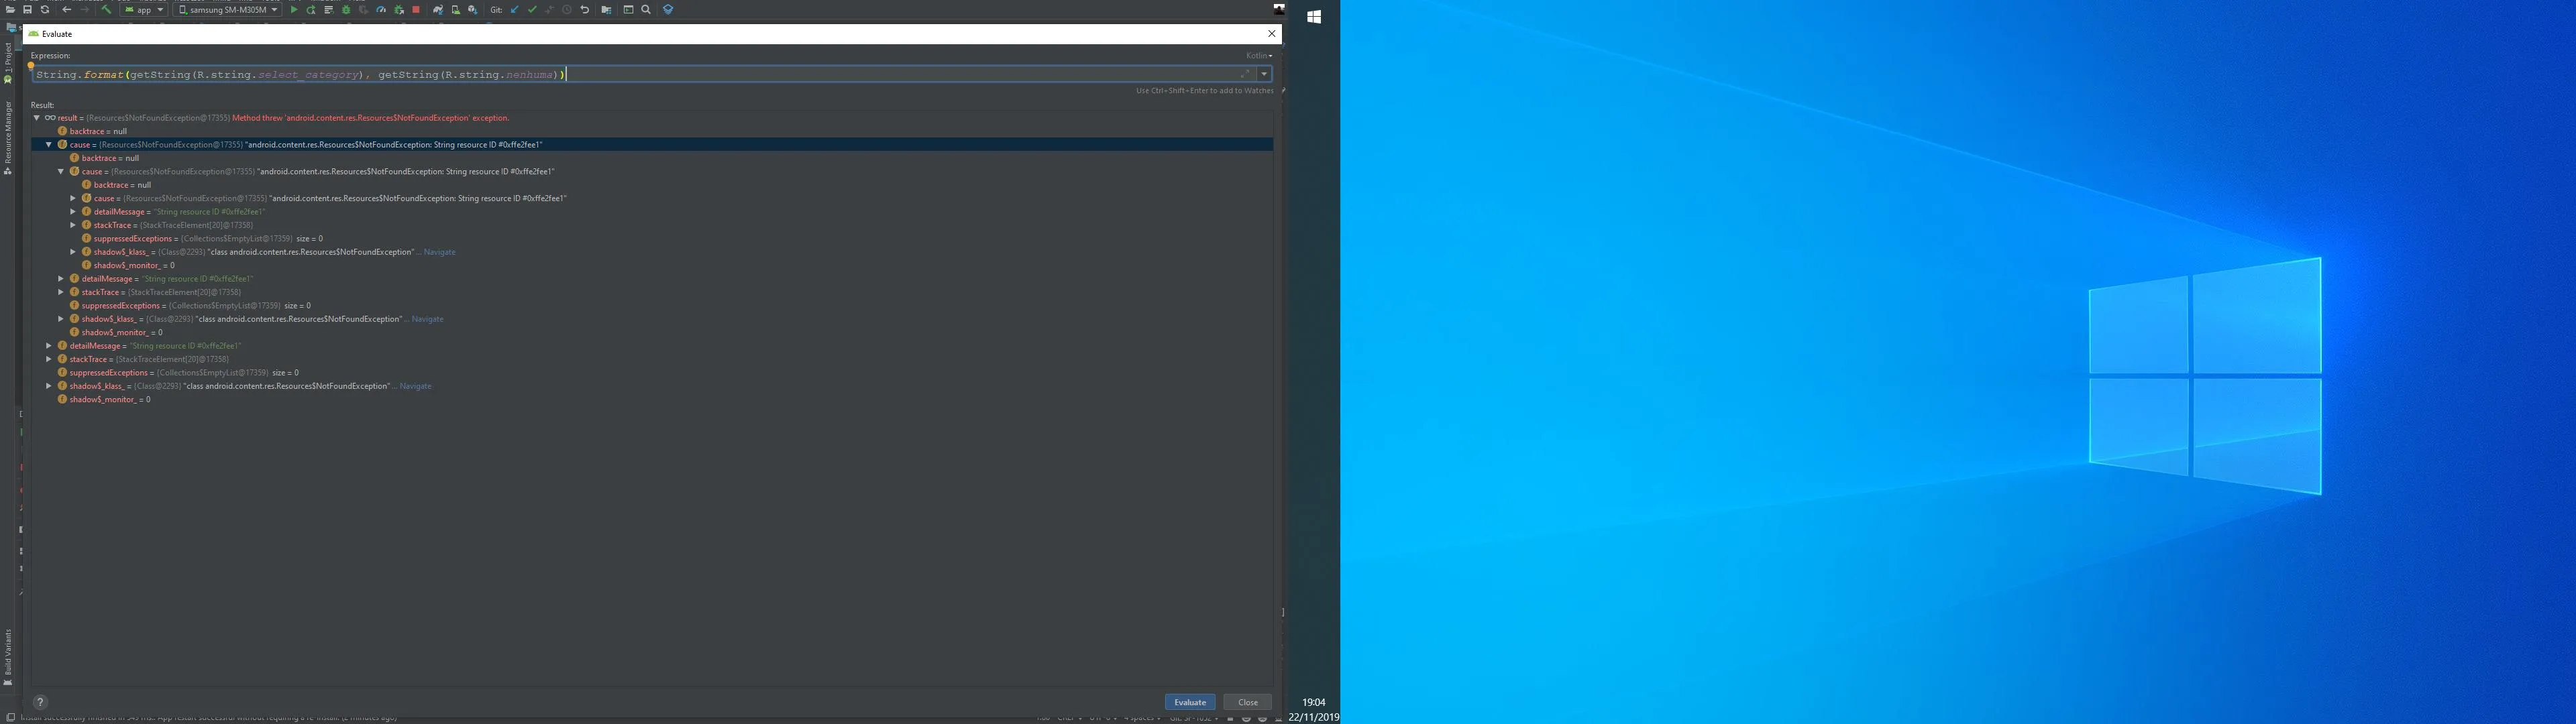2576x724 pixels.
Task: Click Navigate link on last shadow$_klass_ row
Action: click(x=415, y=386)
